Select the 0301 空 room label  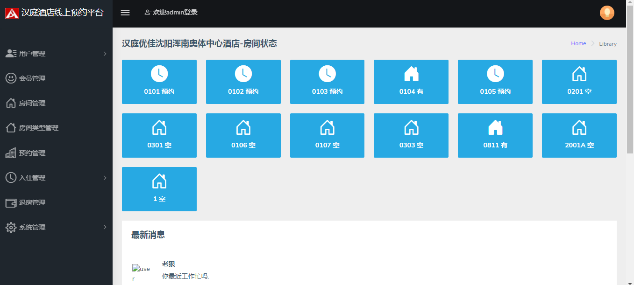pos(159,145)
